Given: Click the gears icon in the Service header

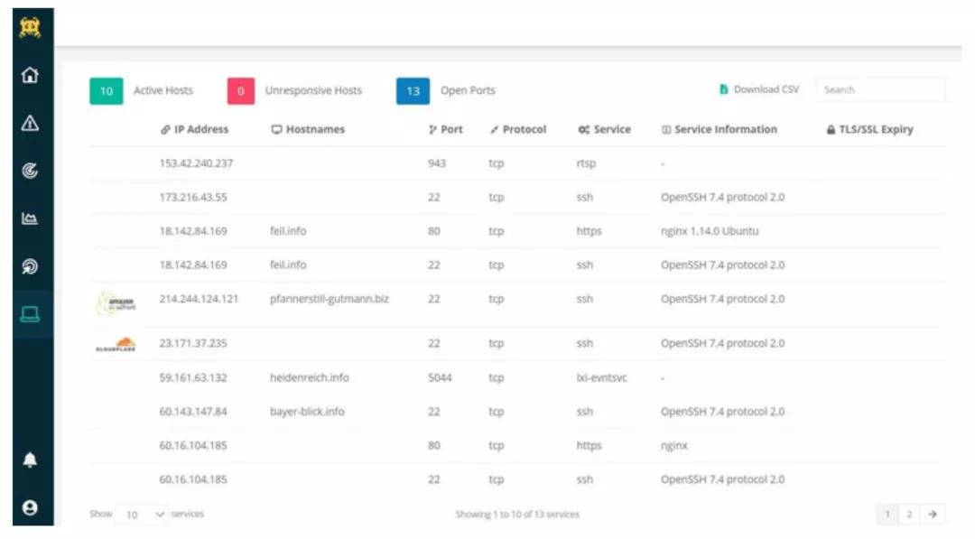Looking at the screenshot, I should tap(583, 129).
